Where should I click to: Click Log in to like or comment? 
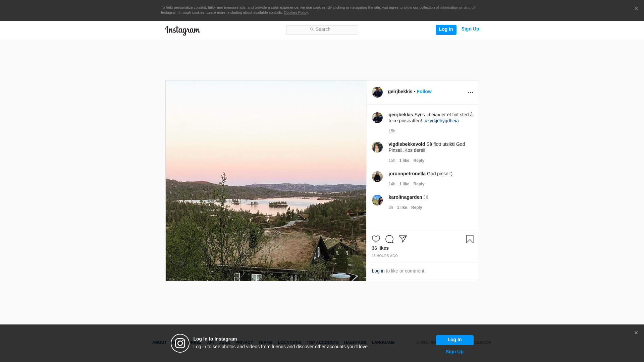coord(378,271)
